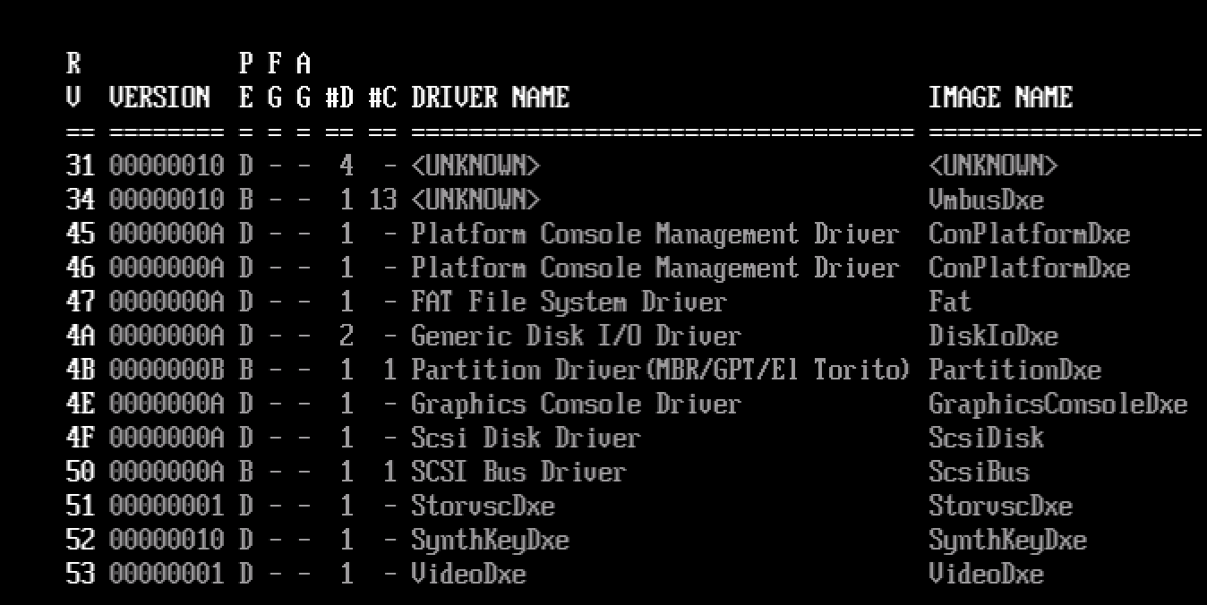Image resolution: width=1207 pixels, height=605 pixels.
Task: Click the child count 13 value
Action: click(382, 200)
